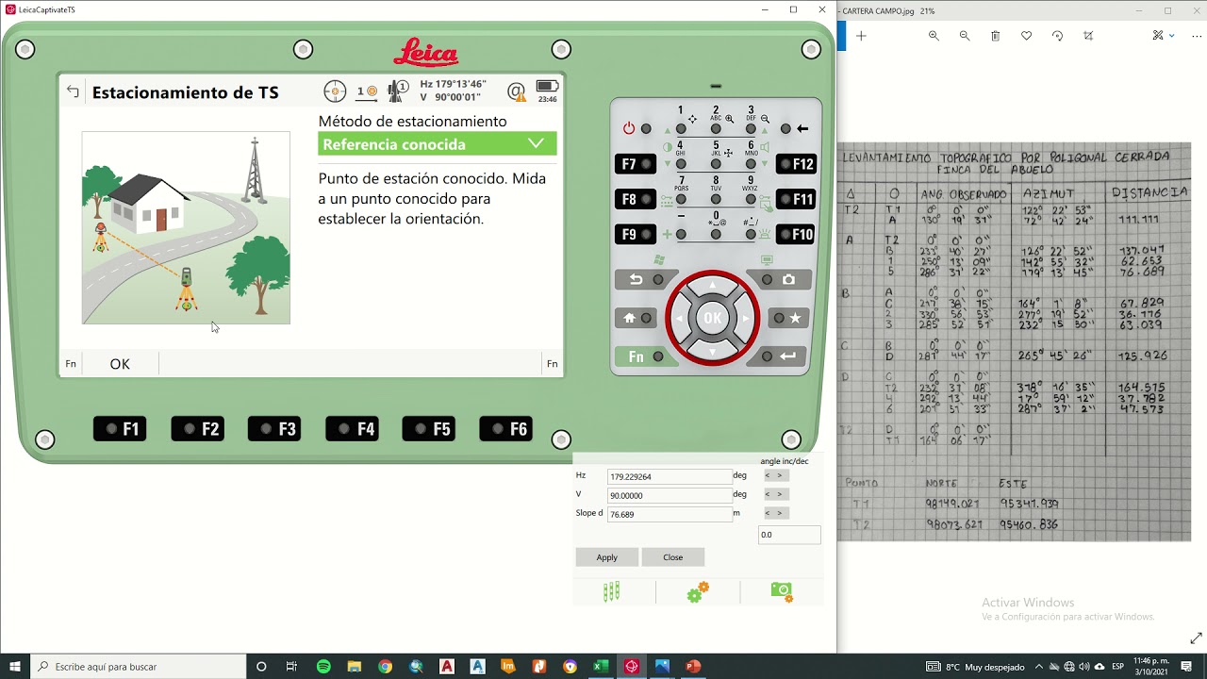
Task: Click the instrument station status icon
Action: pos(398,91)
